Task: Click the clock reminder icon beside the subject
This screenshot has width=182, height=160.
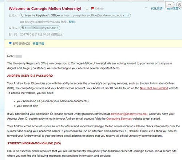Action: [97, 8]
